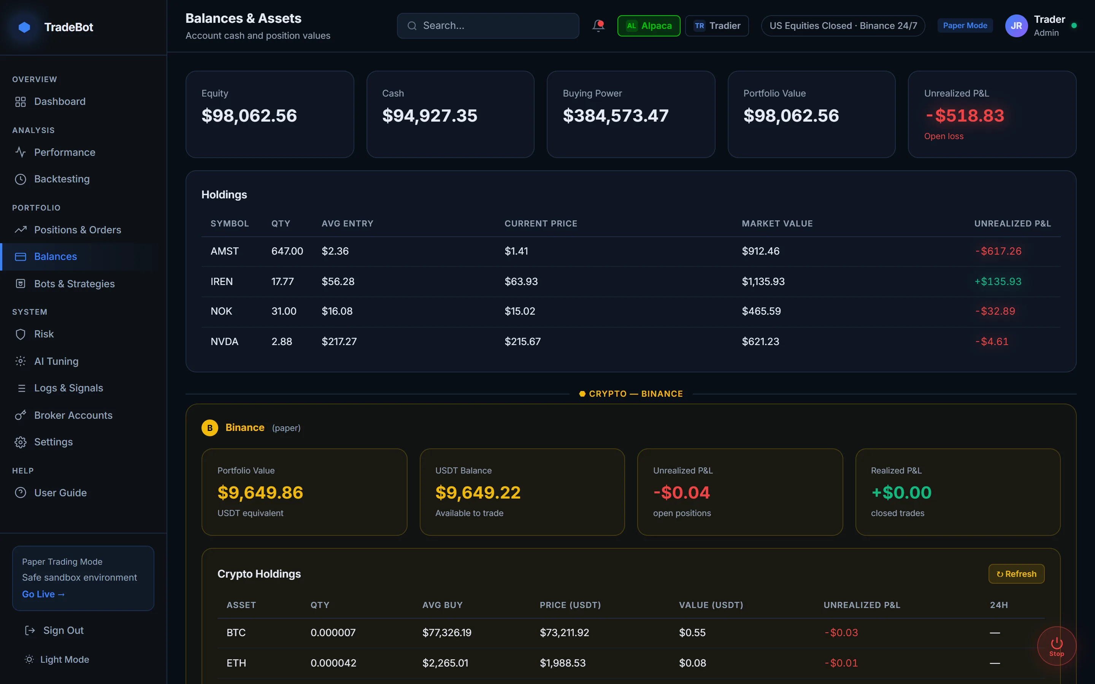Click the market status pill

843,26
